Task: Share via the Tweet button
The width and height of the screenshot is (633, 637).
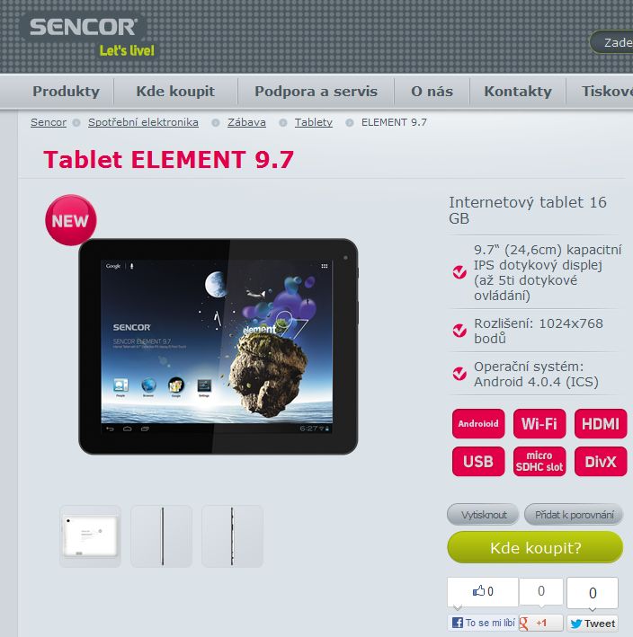Action: pyautogui.click(x=593, y=624)
